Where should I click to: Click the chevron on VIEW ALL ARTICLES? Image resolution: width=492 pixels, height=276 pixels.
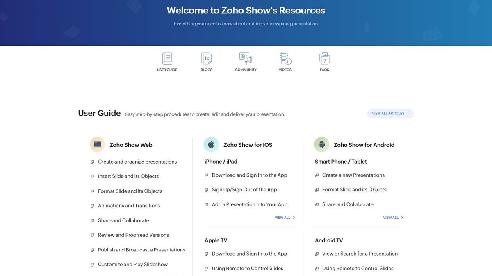pos(407,113)
